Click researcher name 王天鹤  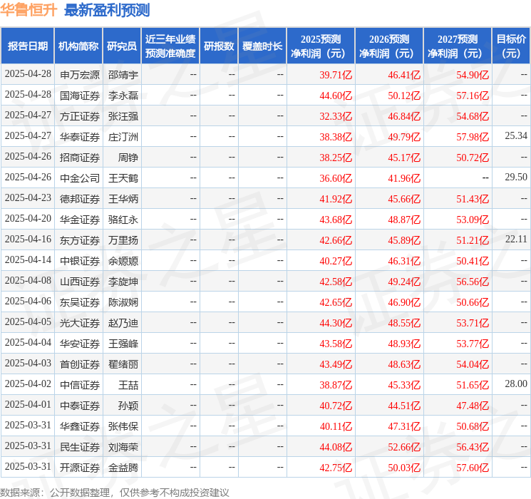click(123, 178)
